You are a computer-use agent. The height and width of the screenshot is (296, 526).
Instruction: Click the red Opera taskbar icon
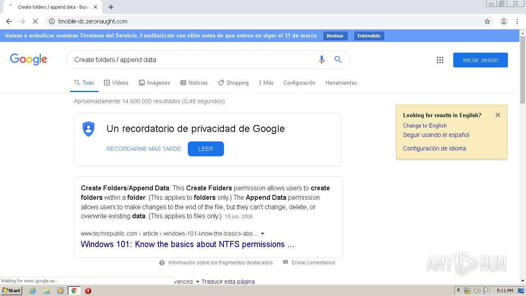(x=88, y=291)
